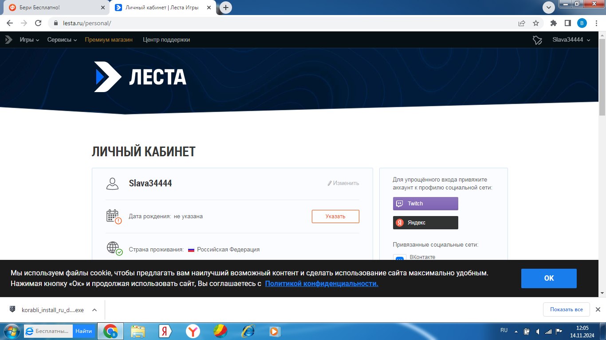Click 'ВКонтакте' linked network label
The width and height of the screenshot is (606, 340).
422,257
